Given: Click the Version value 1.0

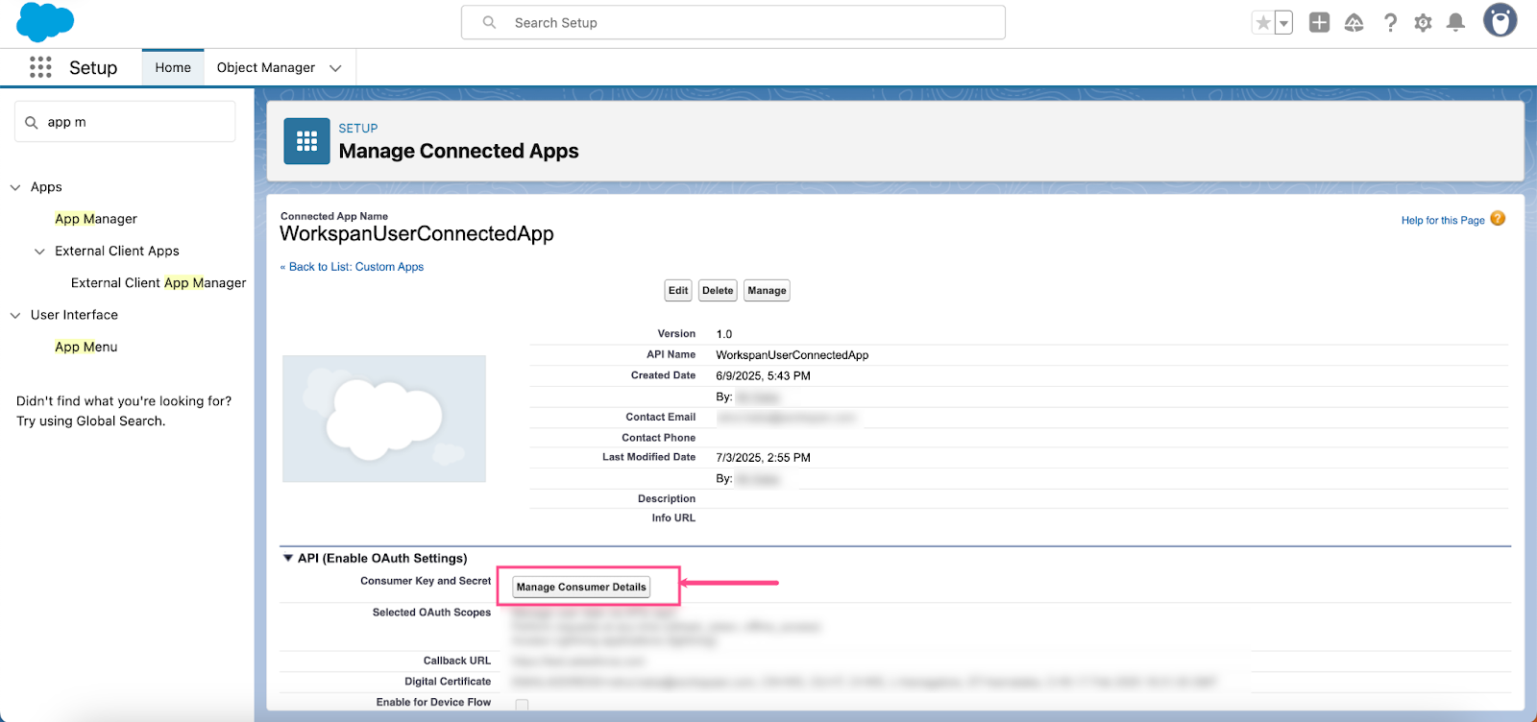Looking at the screenshot, I should pos(724,334).
